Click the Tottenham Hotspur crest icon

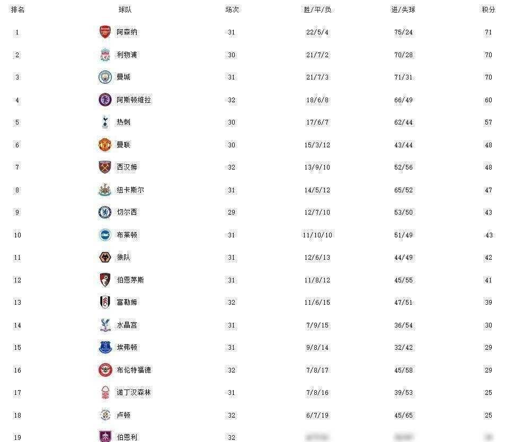click(x=105, y=122)
